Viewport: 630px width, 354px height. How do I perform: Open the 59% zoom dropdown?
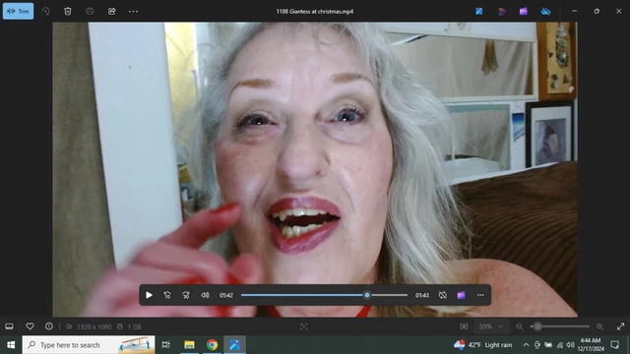coord(490,326)
